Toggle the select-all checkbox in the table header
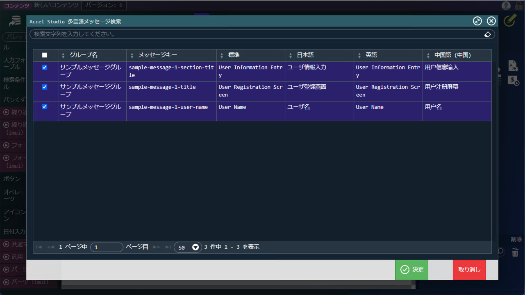The image size is (525, 295). (45, 55)
